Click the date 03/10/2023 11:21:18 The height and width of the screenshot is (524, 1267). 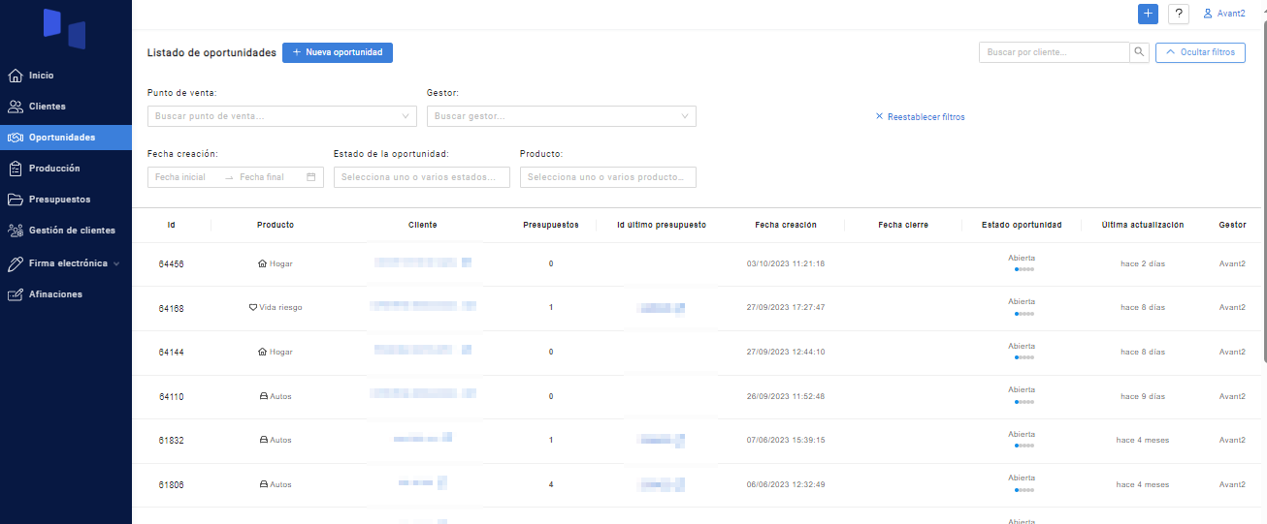786,263
